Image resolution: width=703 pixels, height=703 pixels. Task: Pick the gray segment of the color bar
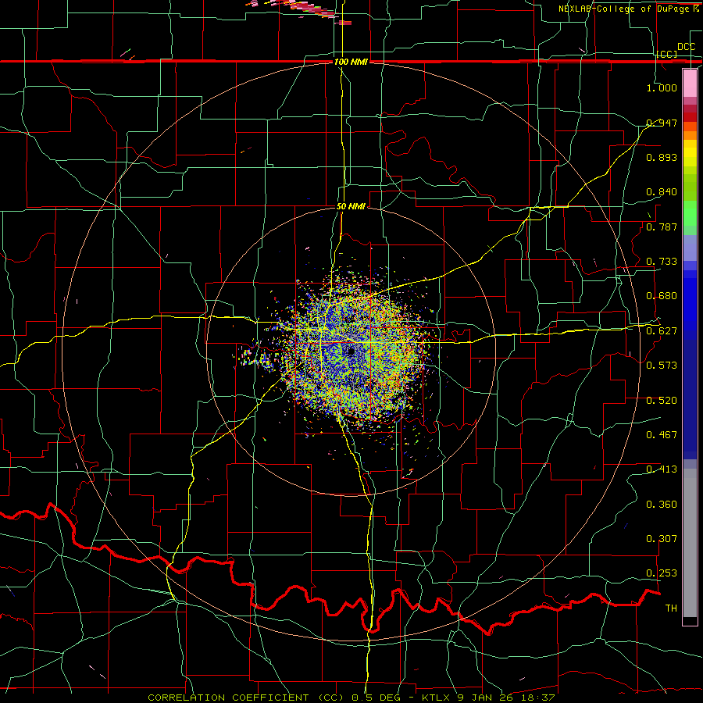[690, 543]
